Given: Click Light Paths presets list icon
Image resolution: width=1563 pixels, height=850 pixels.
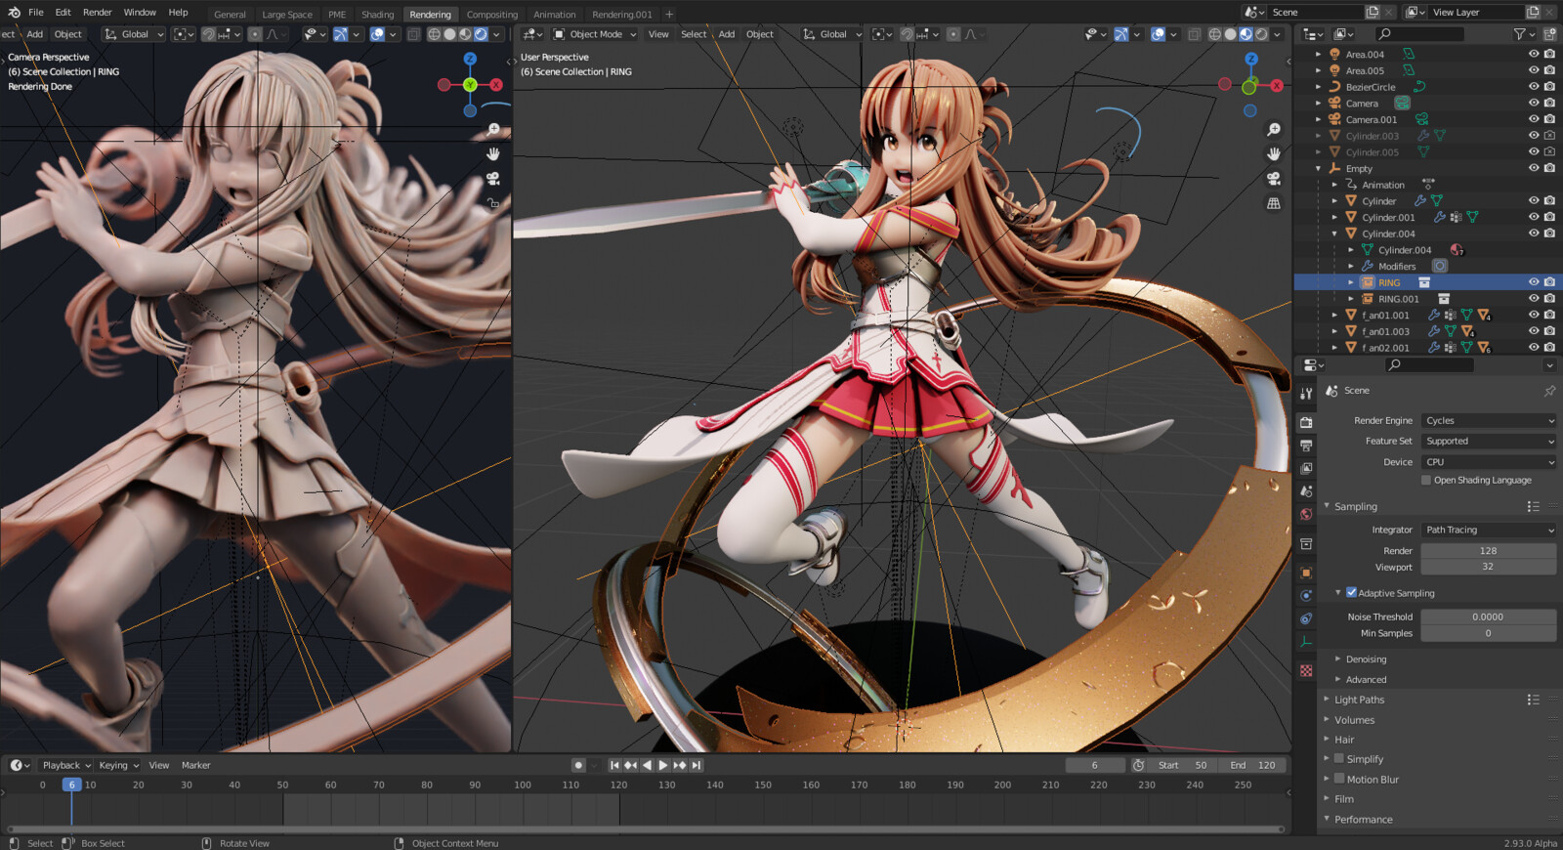Looking at the screenshot, I should tap(1533, 700).
